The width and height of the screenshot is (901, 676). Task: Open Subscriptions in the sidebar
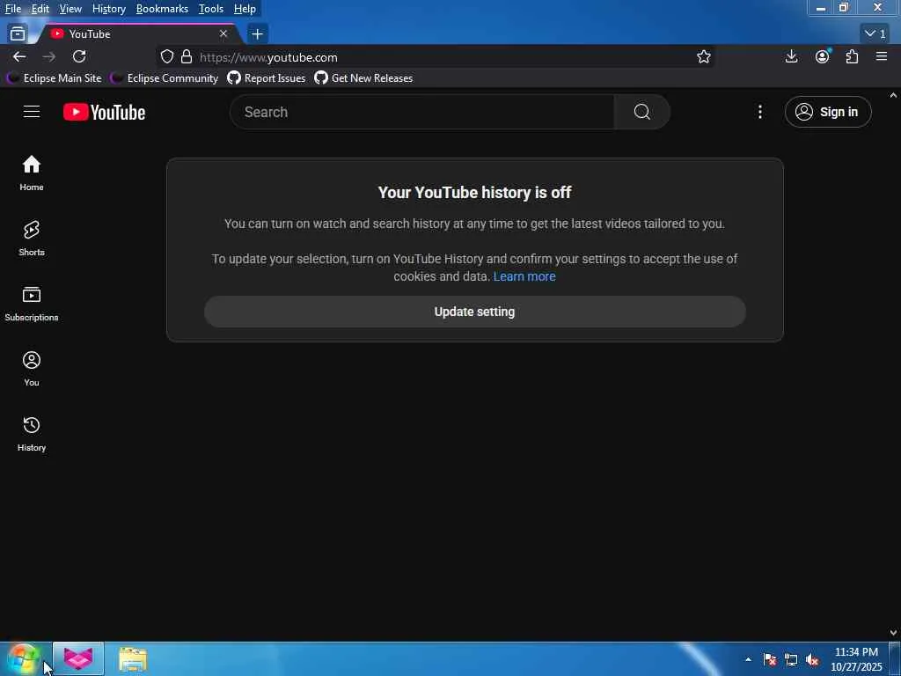pos(32,304)
